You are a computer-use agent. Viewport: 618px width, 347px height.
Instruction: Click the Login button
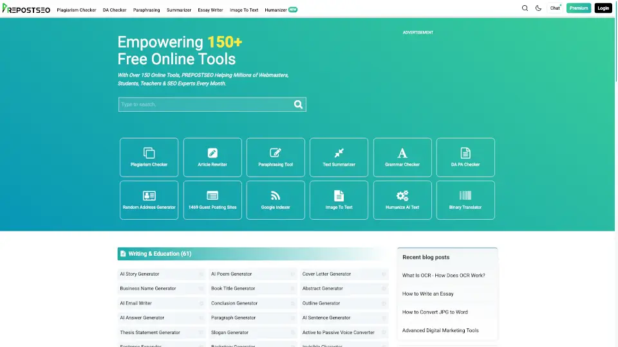point(603,8)
